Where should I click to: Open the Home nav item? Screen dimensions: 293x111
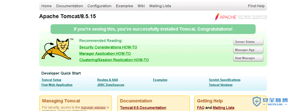pyautogui.click(x=47, y=6)
